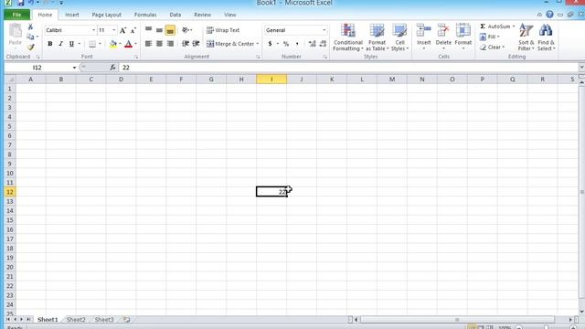Switch to Sheet3 worksheet
The image size is (585, 329).
(104, 320)
